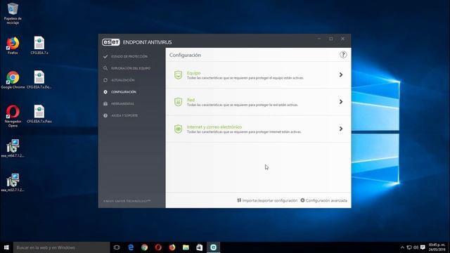Select the Navegador Opera desktop shortcut
Screen dimensions: 450x253
[13, 116]
